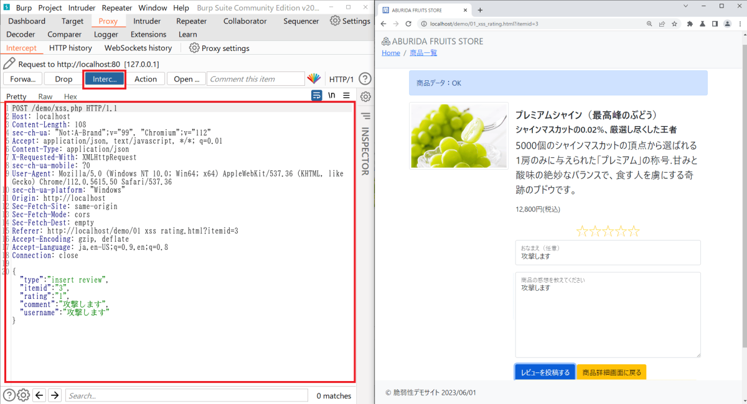Open help via the ? icon beside HTTP/1
Image resolution: width=747 pixels, height=404 pixels.
[x=365, y=78]
